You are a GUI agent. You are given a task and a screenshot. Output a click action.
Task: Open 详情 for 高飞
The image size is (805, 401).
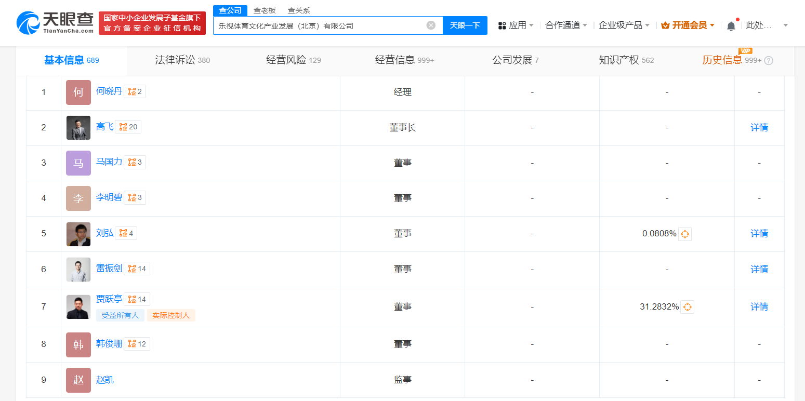tap(759, 128)
